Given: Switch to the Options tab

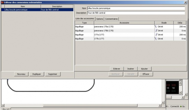Looking at the screenshot, I should [x=100, y=19].
